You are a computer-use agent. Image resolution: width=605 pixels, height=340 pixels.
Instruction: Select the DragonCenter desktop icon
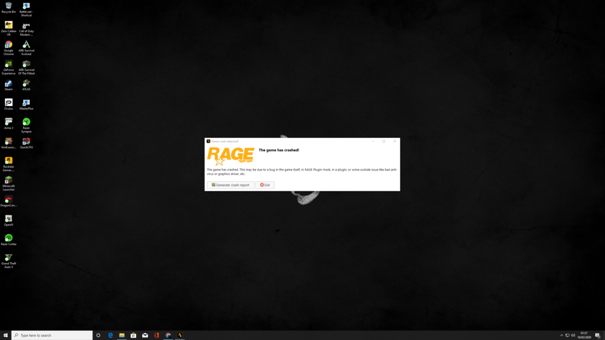[x=8, y=201]
